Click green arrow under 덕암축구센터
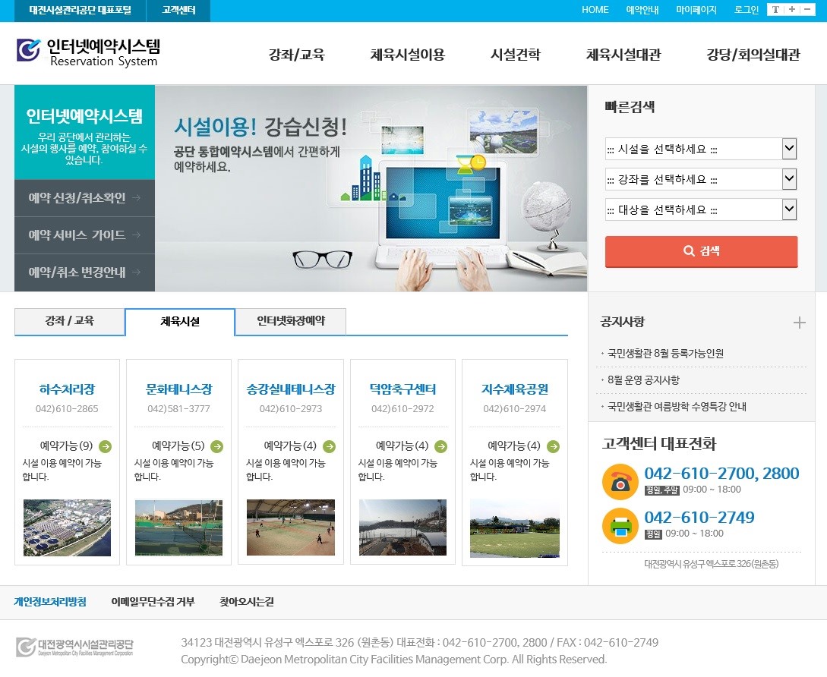 (440, 446)
